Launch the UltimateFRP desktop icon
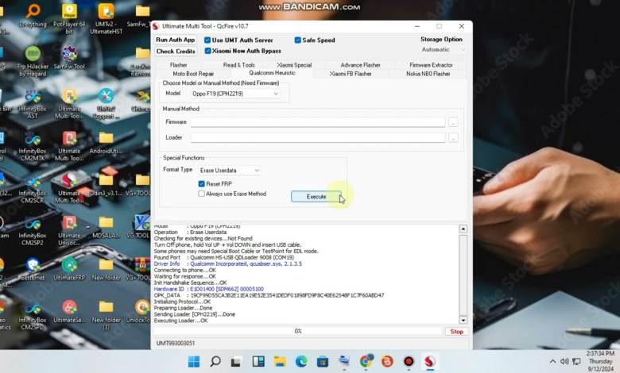Viewport: 620px width, 373px height. pyautogui.click(x=69, y=269)
